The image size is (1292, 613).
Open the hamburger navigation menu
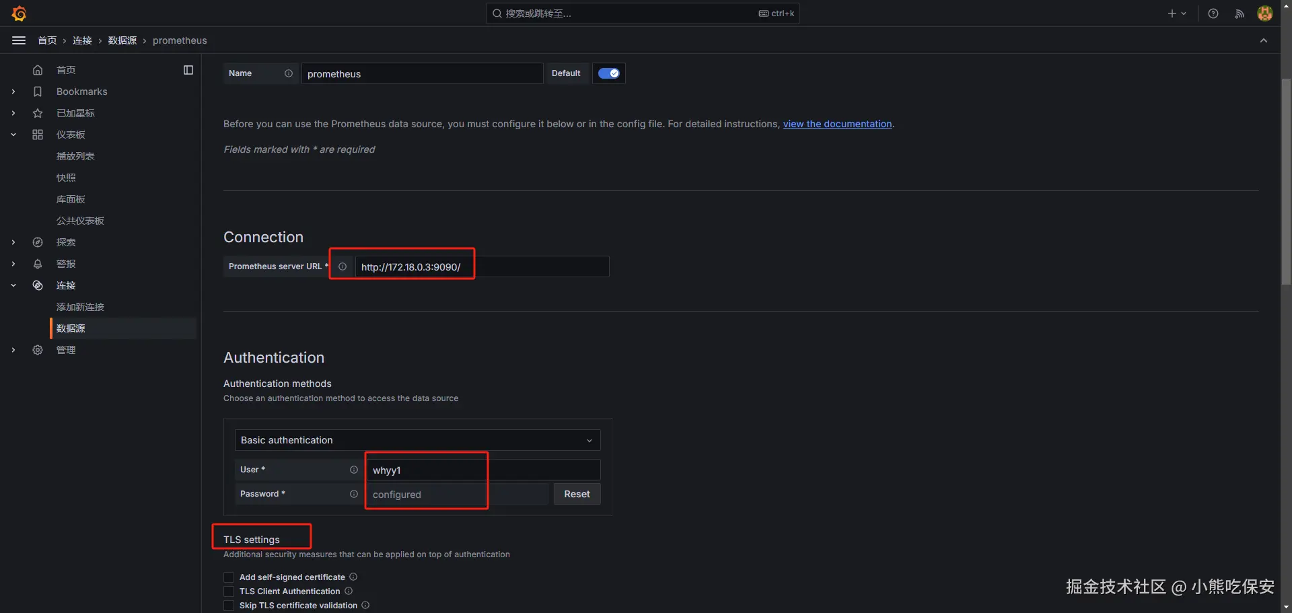(19, 40)
